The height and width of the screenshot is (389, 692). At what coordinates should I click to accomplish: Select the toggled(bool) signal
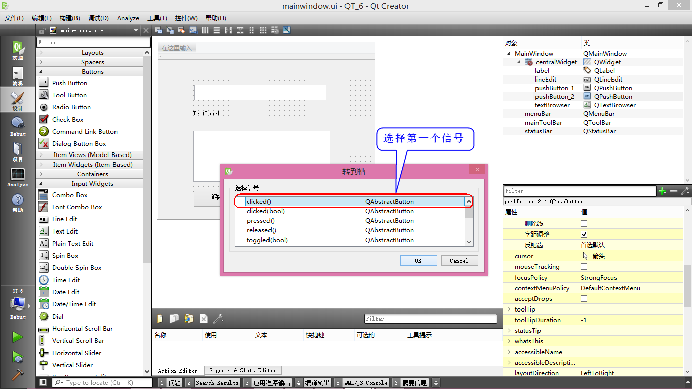pos(350,240)
